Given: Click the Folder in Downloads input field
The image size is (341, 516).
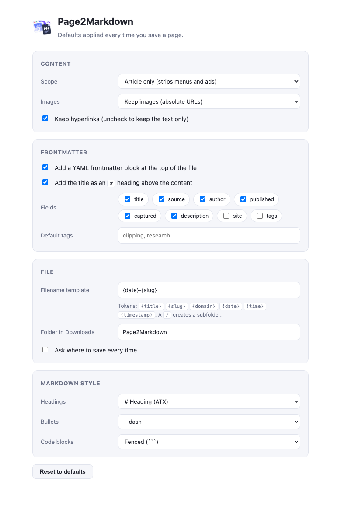Looking at the screenshot, I should [209, 332].
